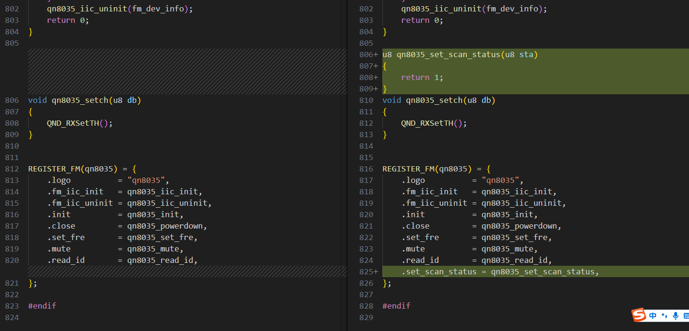
Task: Click "return 1;" in the right pane
Action: [x=422, y=78]
